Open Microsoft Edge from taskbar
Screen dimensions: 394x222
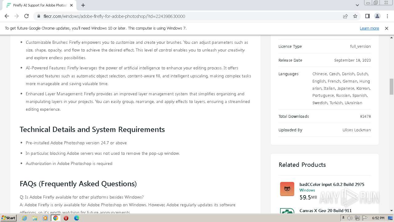point(76,218)
